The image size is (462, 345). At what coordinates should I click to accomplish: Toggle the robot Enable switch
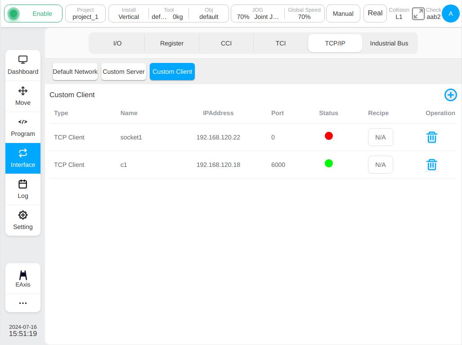click(x=33, y=13)
